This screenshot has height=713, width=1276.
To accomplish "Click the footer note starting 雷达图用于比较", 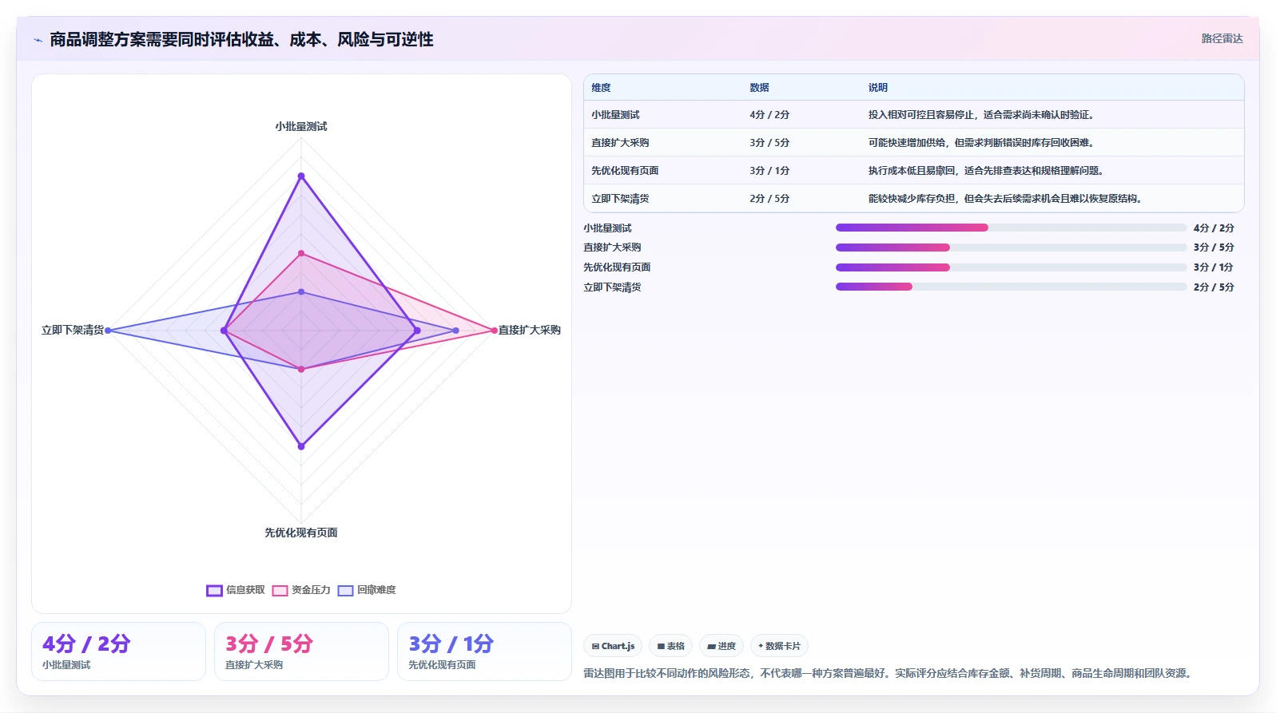I will (889, 673).
